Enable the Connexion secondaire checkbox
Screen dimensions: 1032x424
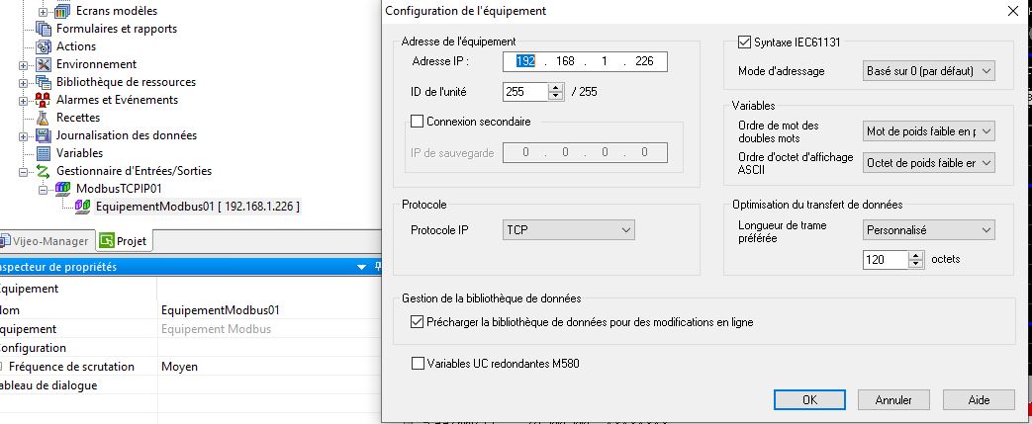(x=417, y=122)
